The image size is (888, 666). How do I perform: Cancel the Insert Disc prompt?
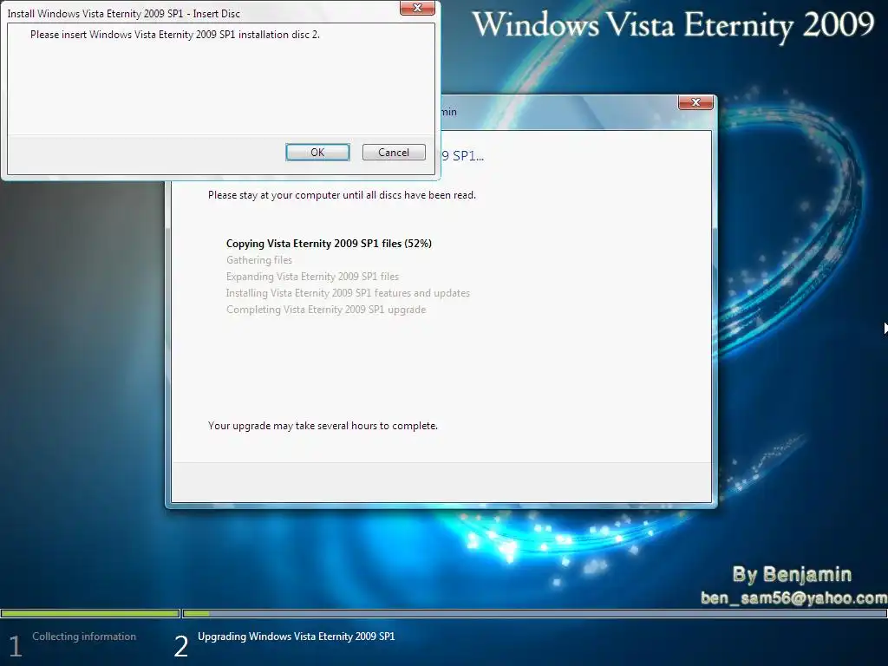394,153
